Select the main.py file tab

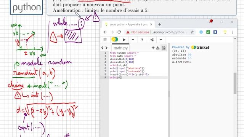(120, 48)
